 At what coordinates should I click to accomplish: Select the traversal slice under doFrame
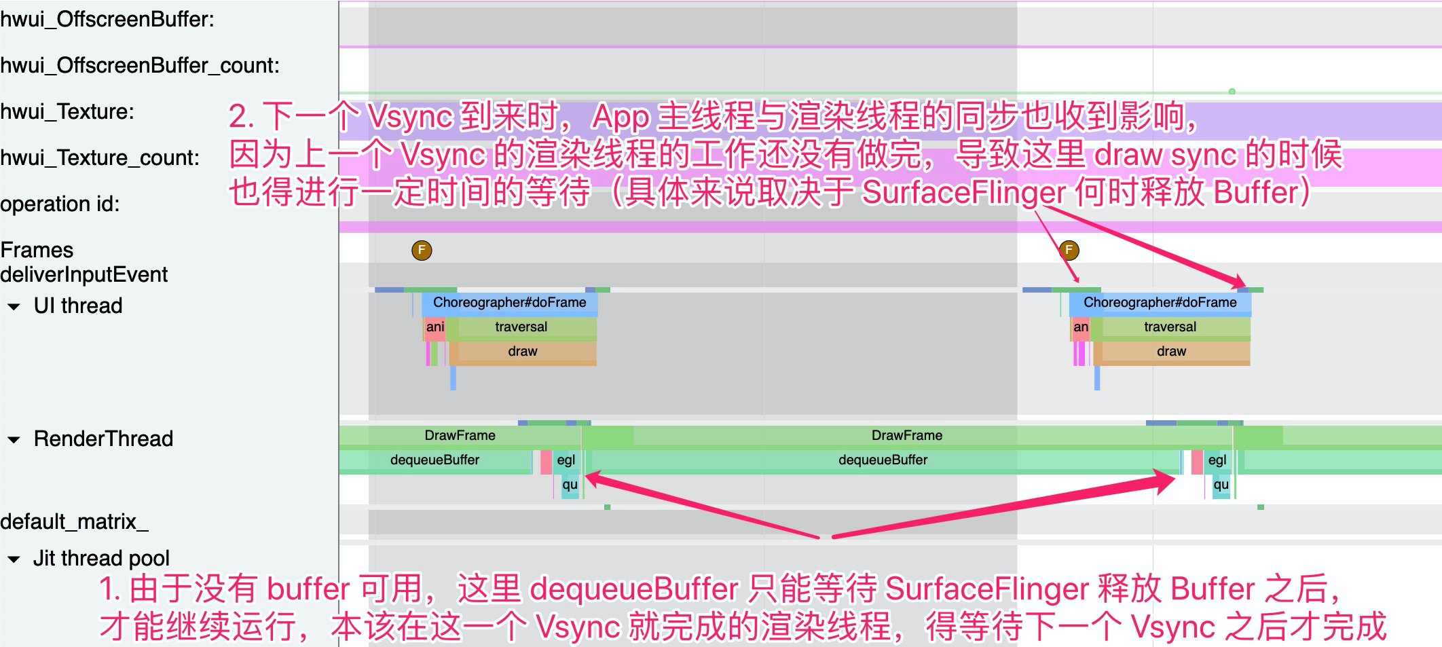pyautogui.click(x=521, y=327)
